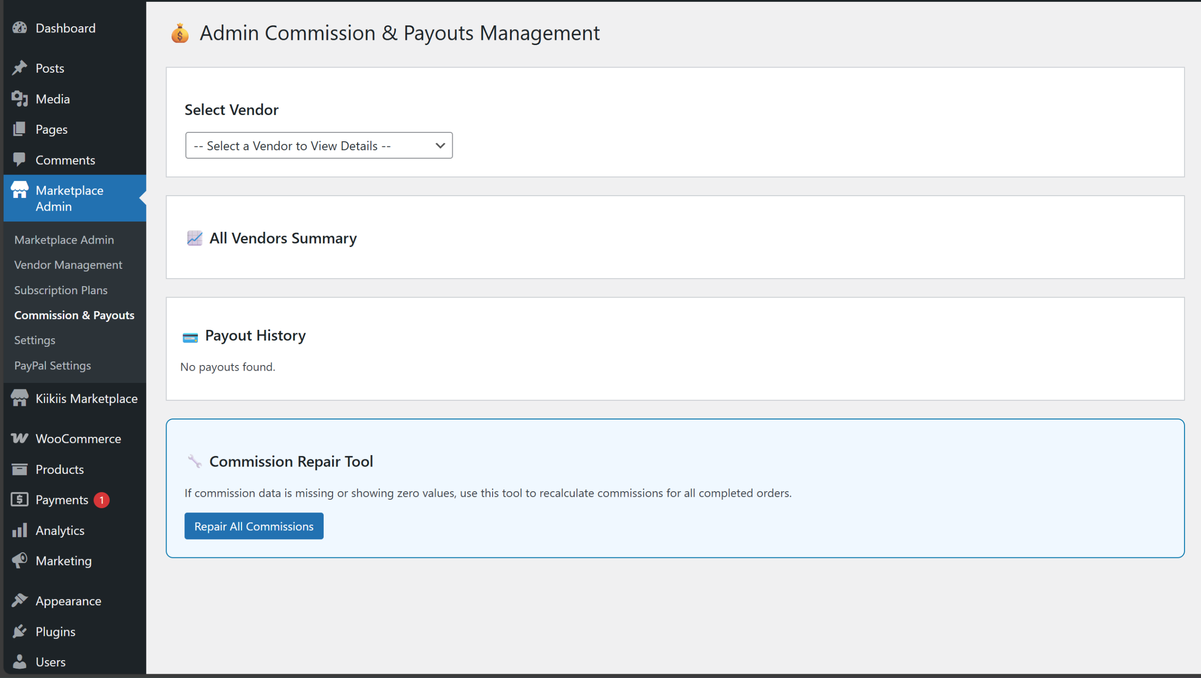1201x678 pixels.
Task: Click the chart icon beside All Vendors Summary
Action: [x=195, y=238]
